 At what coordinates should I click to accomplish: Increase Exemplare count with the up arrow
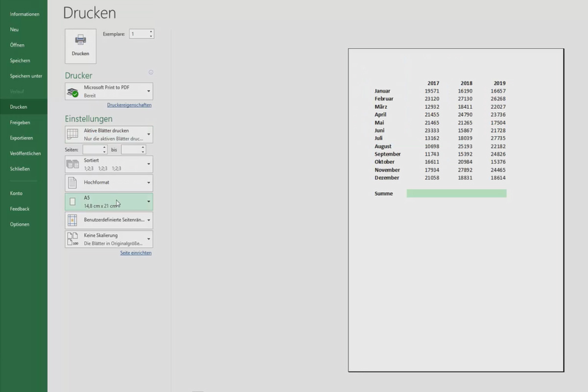[x=150, y=31]
